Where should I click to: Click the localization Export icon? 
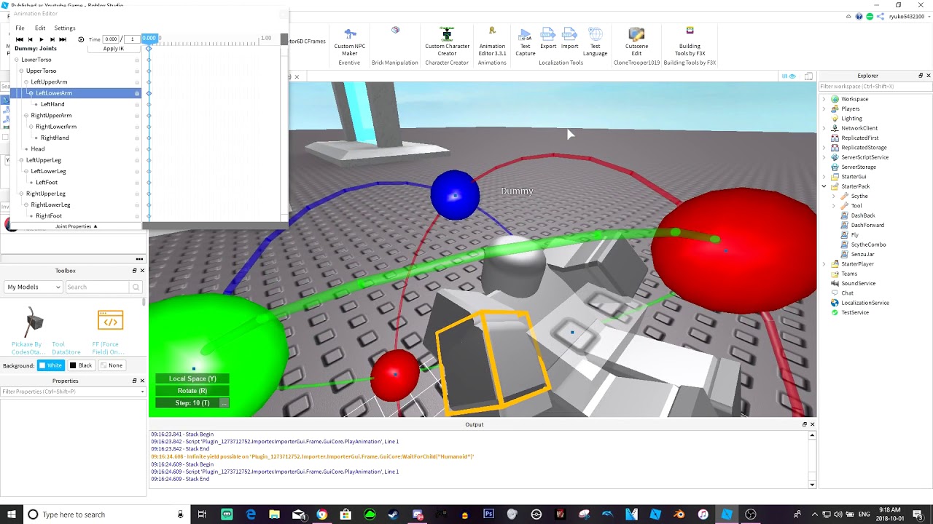pos(548,39)
